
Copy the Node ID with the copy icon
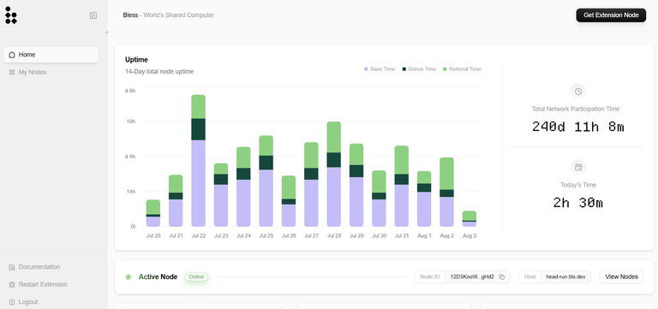pos(502,276)
